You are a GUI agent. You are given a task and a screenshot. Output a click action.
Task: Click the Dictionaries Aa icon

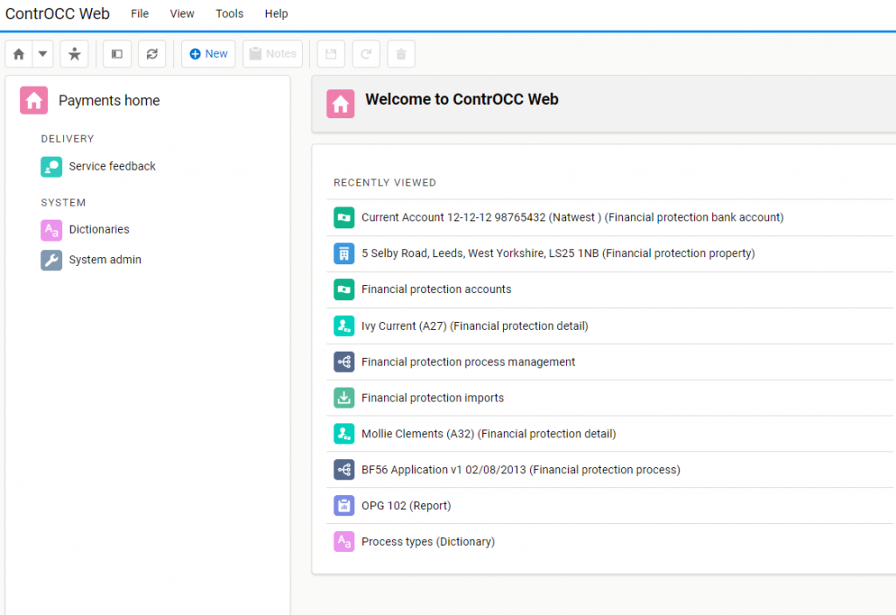(52, 230)
